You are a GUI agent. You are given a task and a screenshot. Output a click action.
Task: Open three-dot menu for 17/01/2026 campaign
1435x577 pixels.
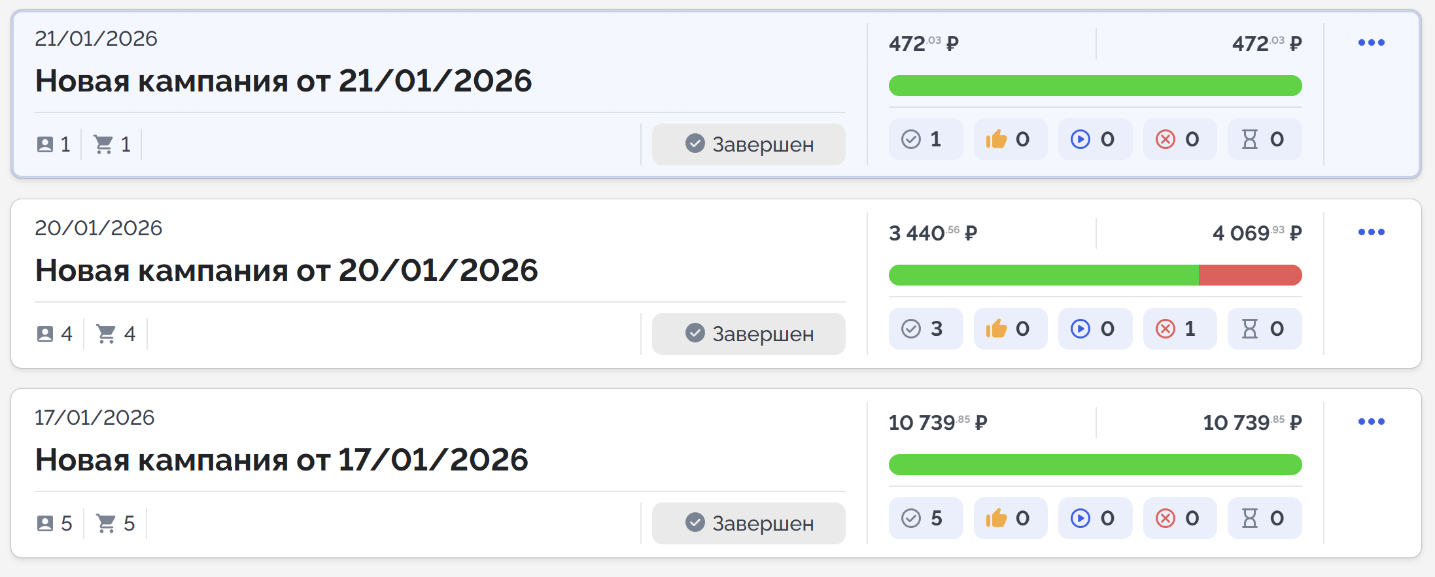1371,421
